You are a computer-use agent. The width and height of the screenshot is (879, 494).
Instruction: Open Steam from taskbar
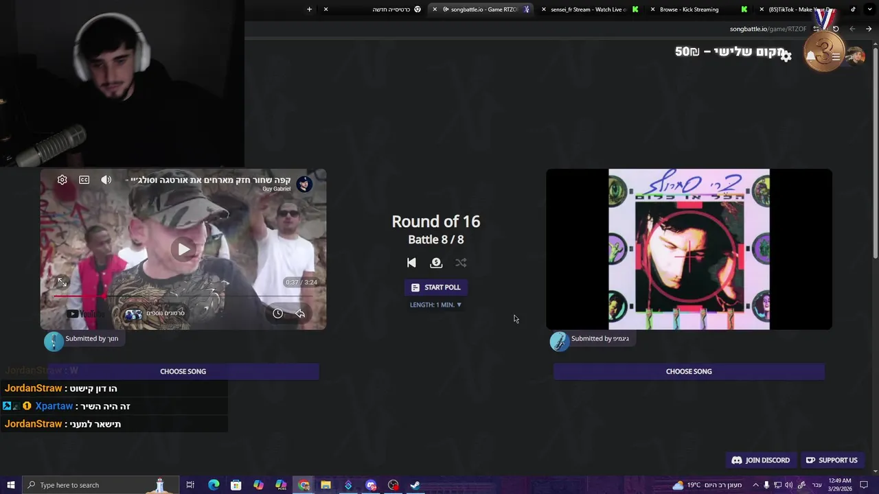pyautogui.click(x=415, y=485)
